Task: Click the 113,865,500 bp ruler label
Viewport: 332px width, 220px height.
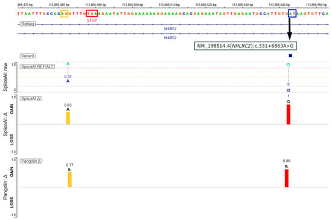Action: (133, 5)
